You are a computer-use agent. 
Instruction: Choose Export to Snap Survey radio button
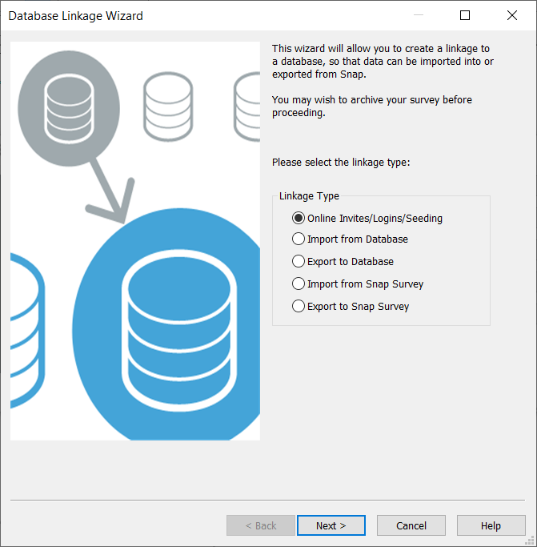tap(350, 306)
